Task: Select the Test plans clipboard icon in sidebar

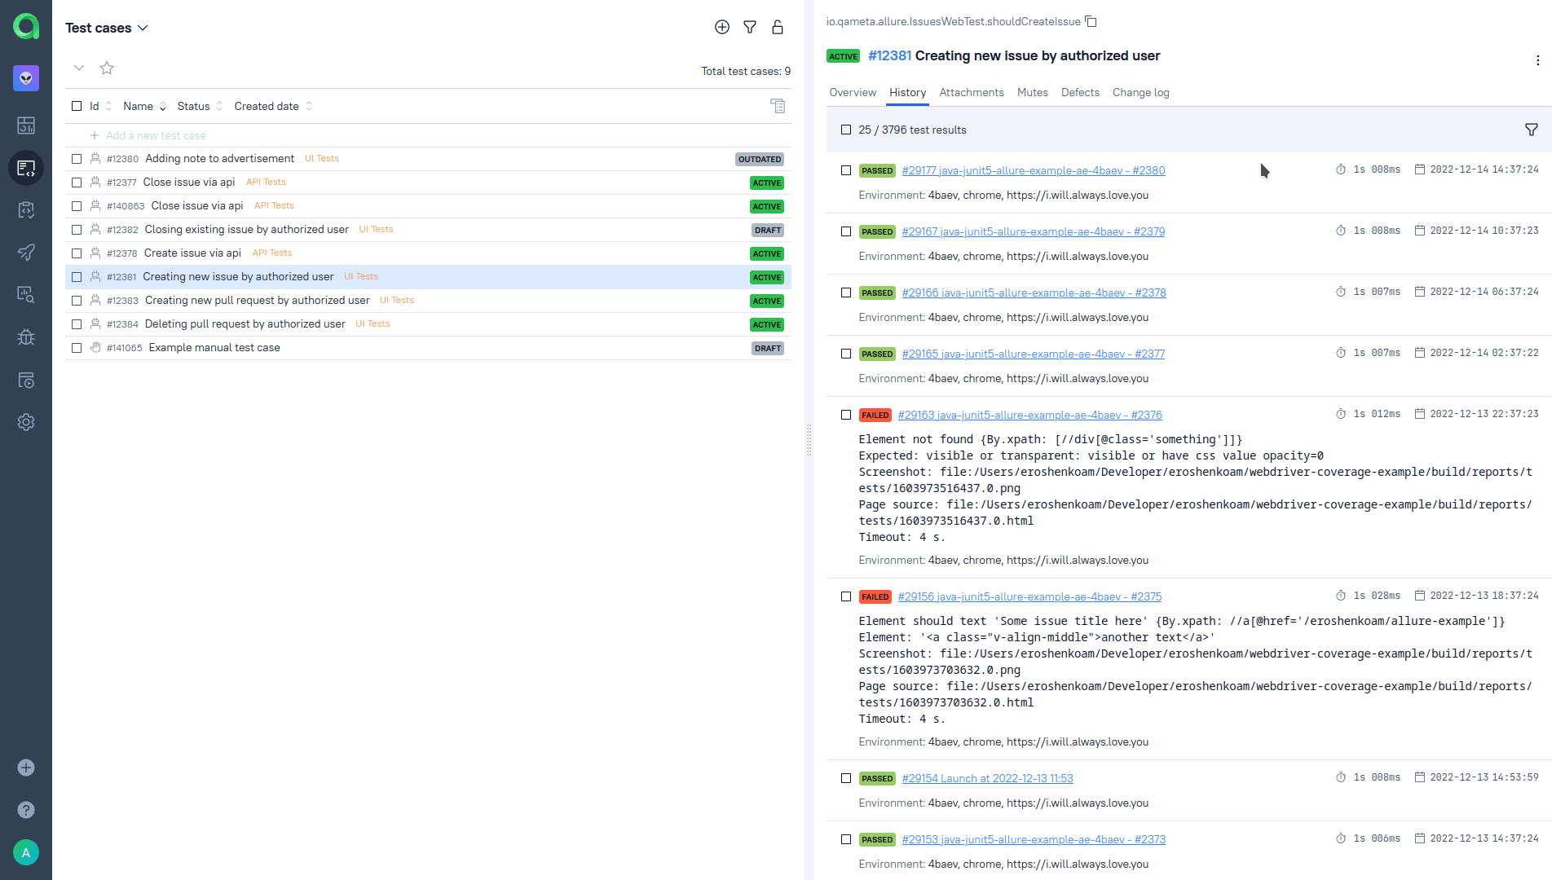Action: (x=26, y=210)
